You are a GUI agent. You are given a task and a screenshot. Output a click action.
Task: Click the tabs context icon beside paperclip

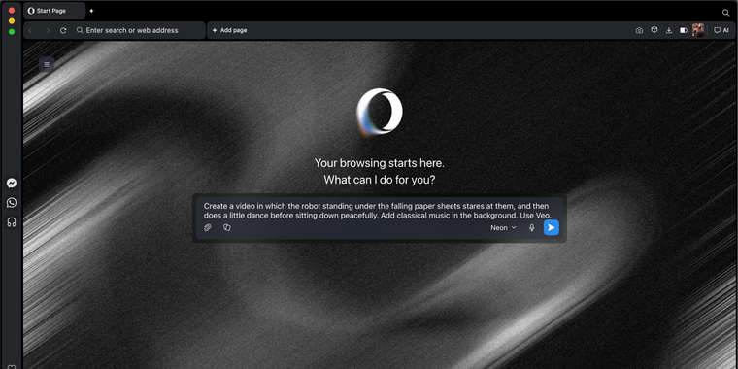click(x=227, y=228)
